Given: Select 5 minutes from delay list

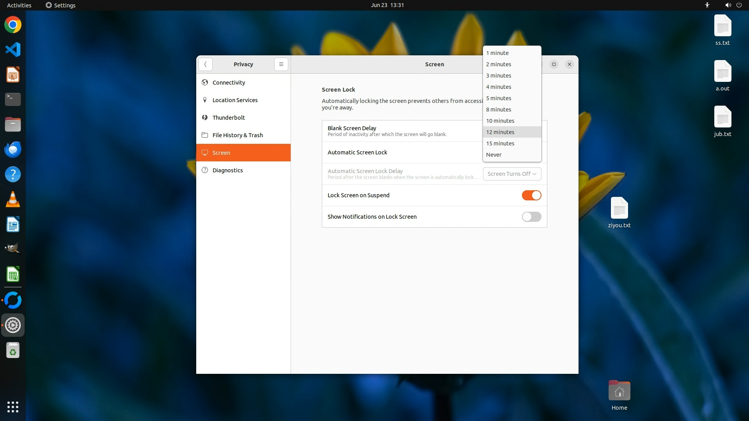Looking at the screenshot, I should pos(499,98).
